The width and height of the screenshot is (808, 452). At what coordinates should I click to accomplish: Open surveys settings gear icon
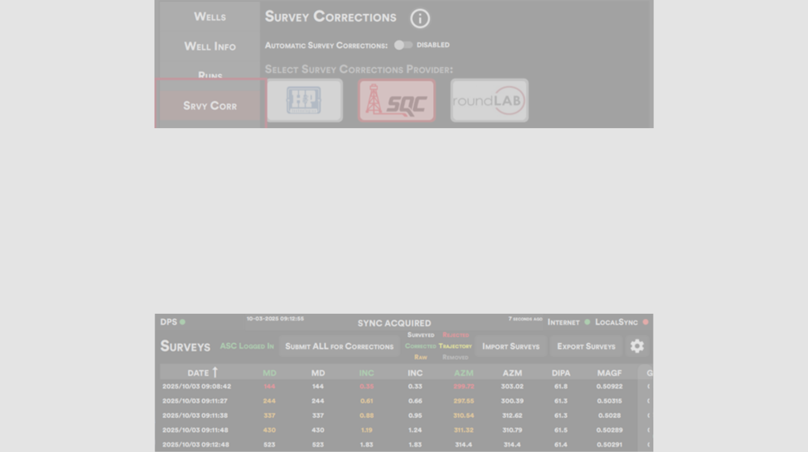coord(637,346)
